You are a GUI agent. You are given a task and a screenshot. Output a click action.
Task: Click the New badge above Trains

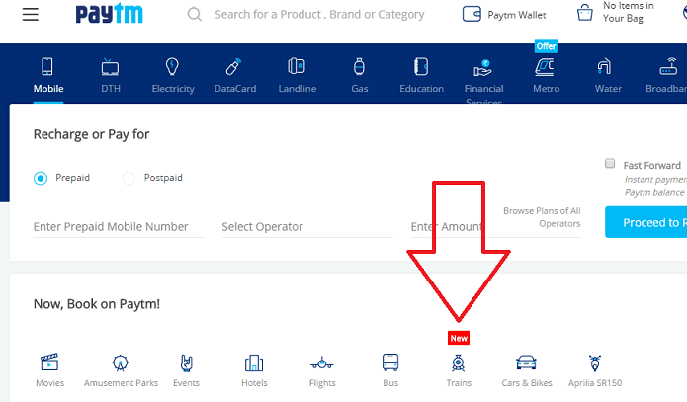pos(459,338)
